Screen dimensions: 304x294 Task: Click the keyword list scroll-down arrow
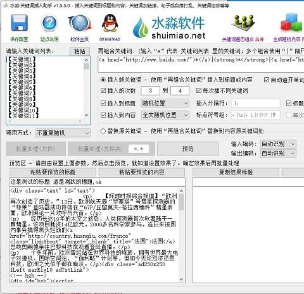point(86,115)
